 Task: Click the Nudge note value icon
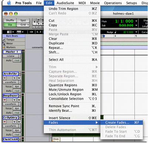pos(115,32)
